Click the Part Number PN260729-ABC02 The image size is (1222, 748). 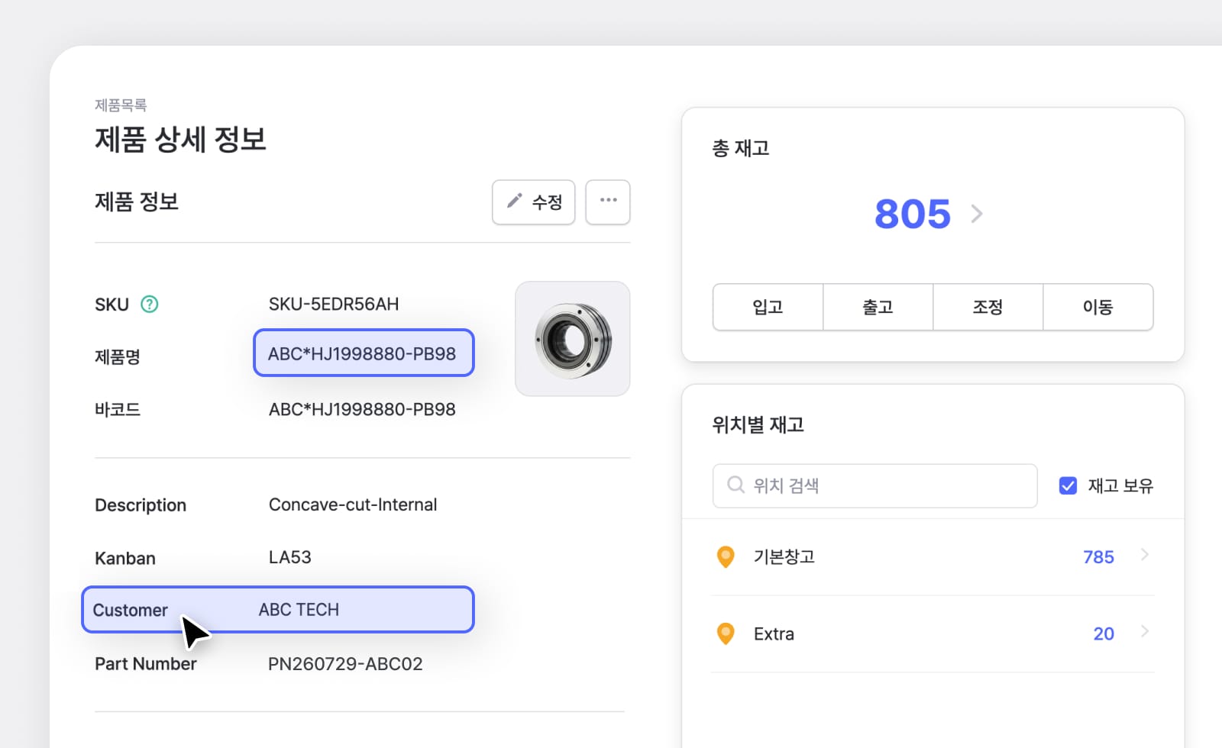click(x=345, y=664)
